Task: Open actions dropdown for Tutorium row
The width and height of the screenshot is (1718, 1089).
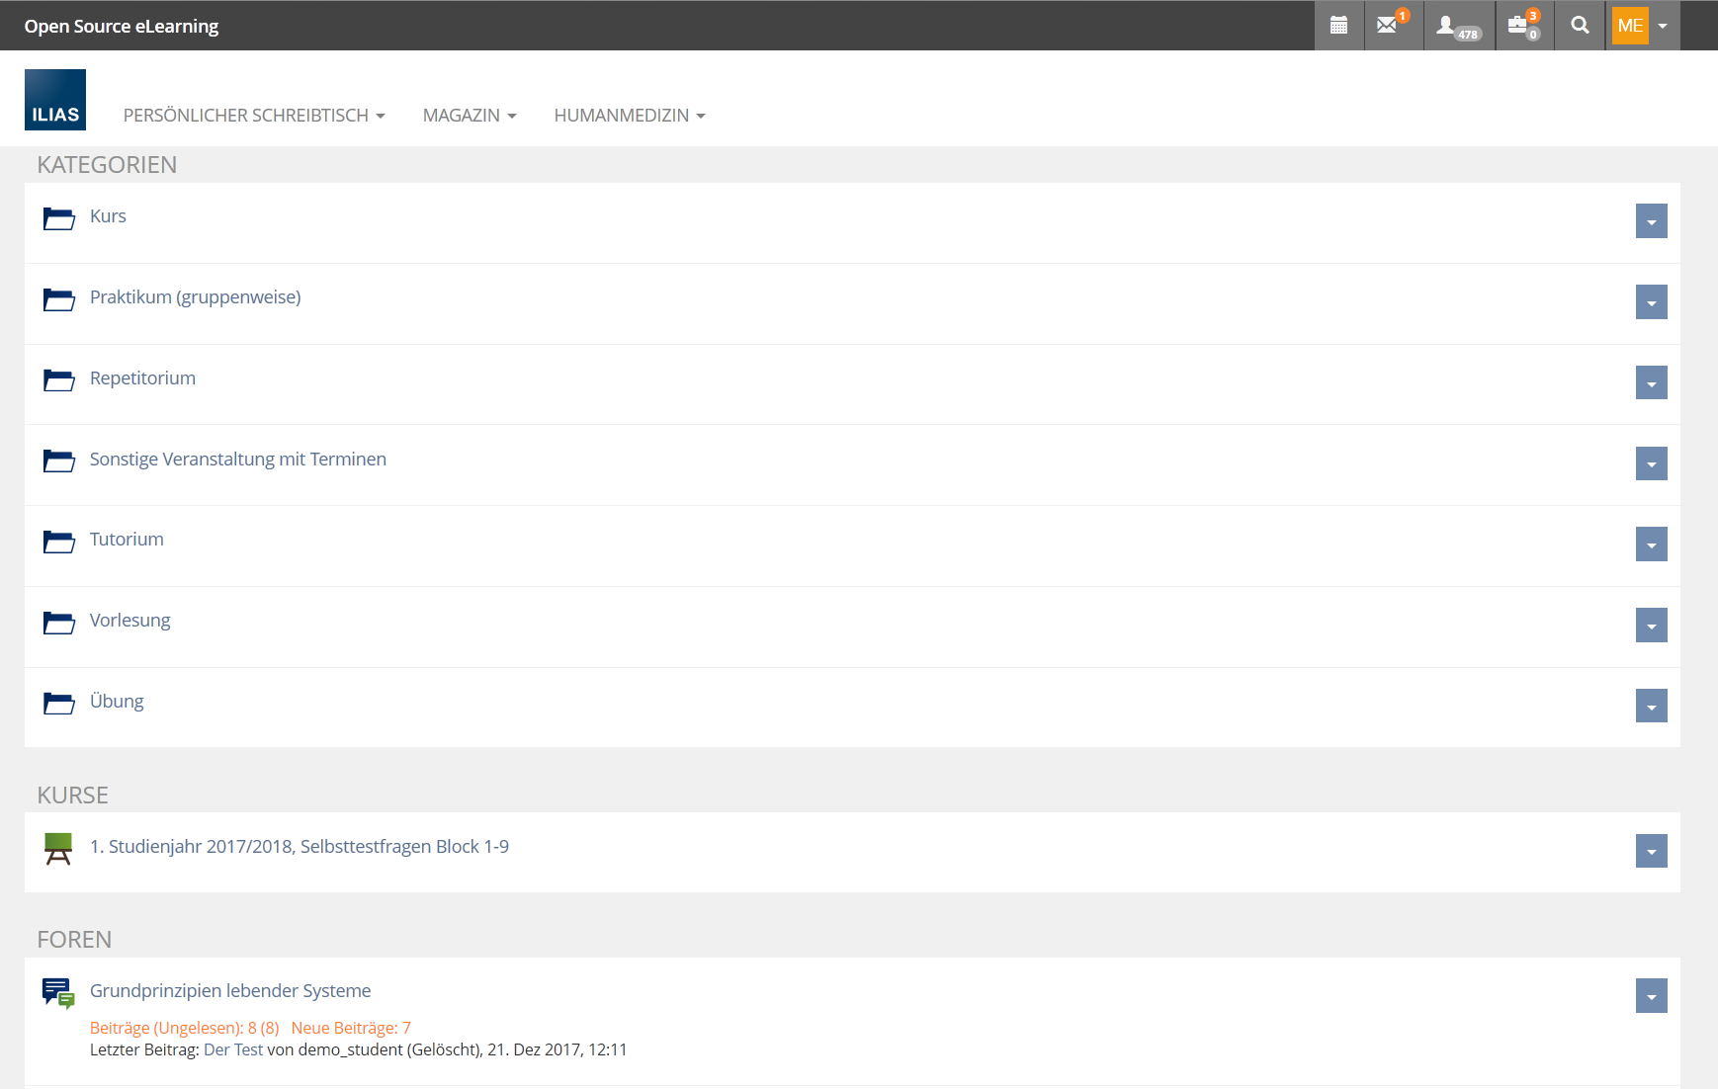Action: [x=1651, y=544]
